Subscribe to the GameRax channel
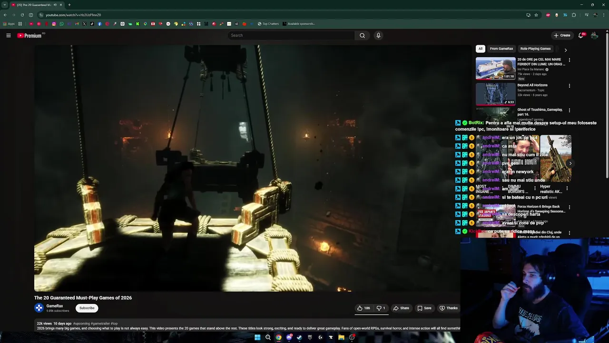The height and width of the screenshot is (343, 609). coord(87,308)
